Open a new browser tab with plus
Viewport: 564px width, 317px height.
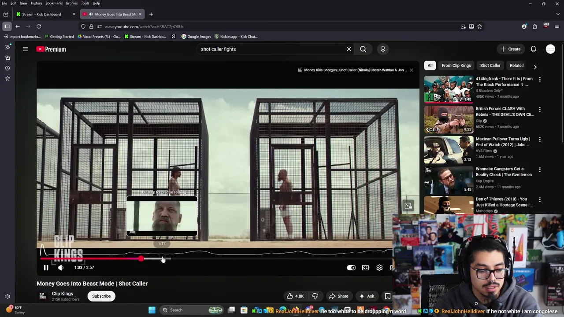(x=151, y=14)
